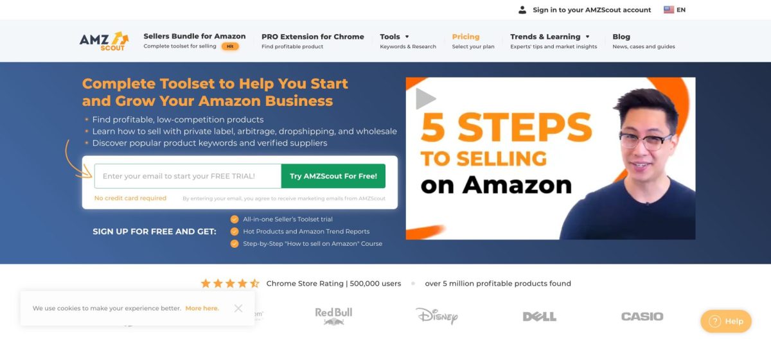Click the US flag language icon
The image size is (771, 346).
[x=669, y=10]
